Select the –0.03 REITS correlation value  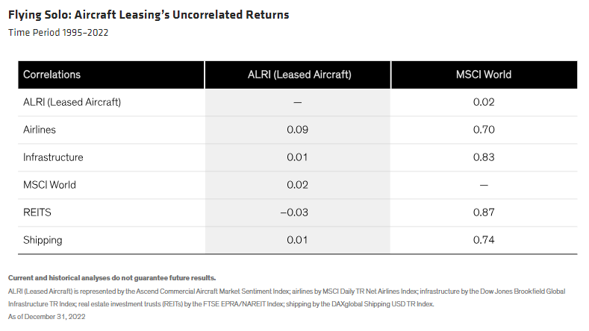297,212
